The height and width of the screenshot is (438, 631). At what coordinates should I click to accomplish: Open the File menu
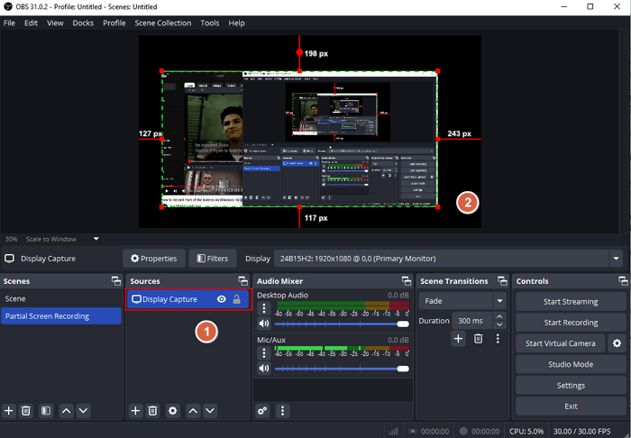(x=9, y=23)
